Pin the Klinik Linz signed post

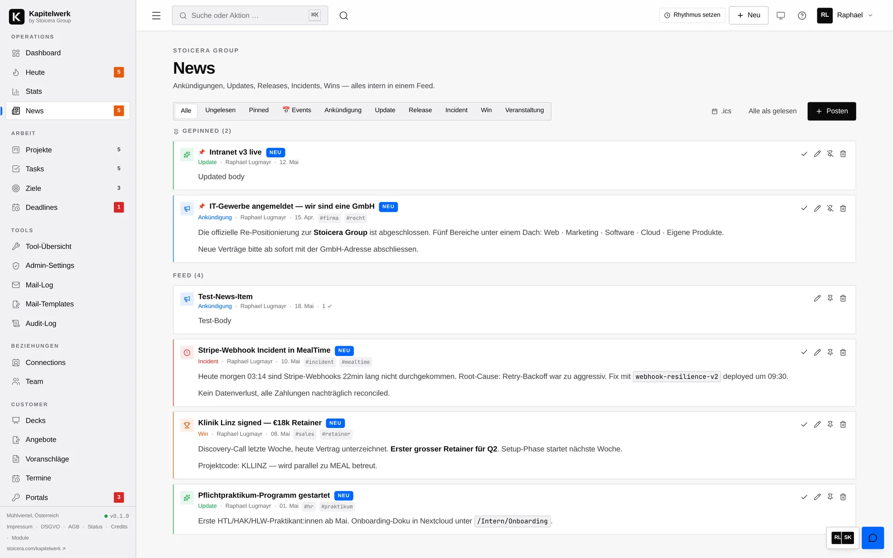pos(830,425)
